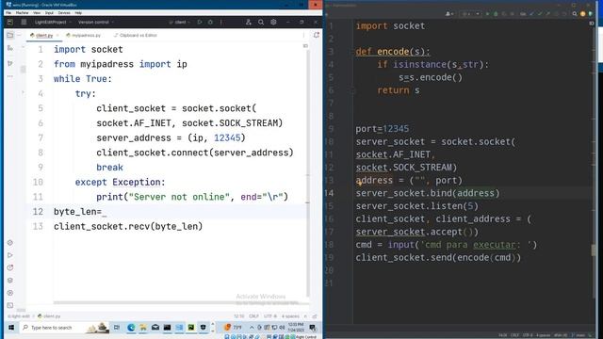Open the Code With Me user icon
603x339 pixels.
click(249, 23)
